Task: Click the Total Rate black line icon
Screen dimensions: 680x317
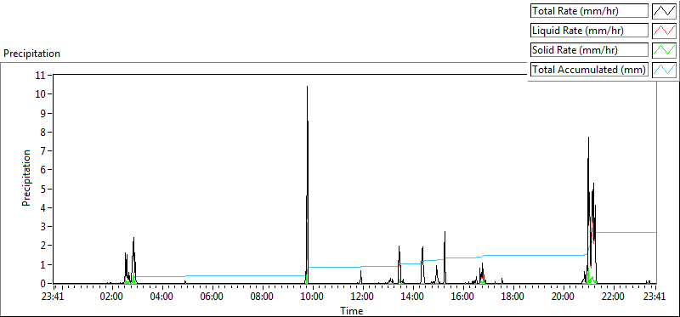Action: [664, 12]
